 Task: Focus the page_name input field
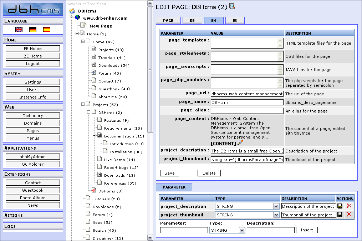247,102
